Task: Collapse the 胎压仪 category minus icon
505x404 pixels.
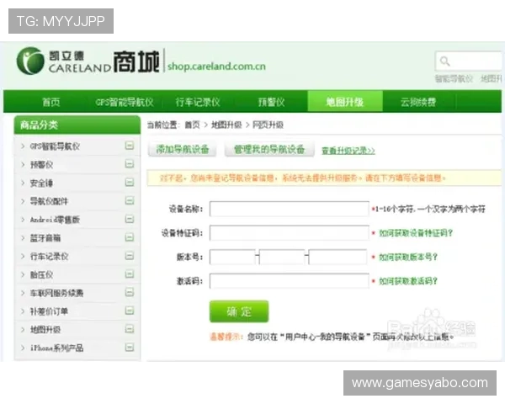Action: click(130, 274)
